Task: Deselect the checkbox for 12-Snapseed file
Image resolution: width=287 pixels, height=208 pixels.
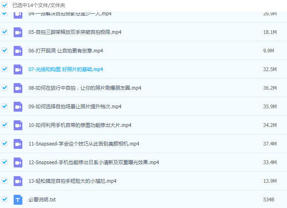Action: pos(5,162)
